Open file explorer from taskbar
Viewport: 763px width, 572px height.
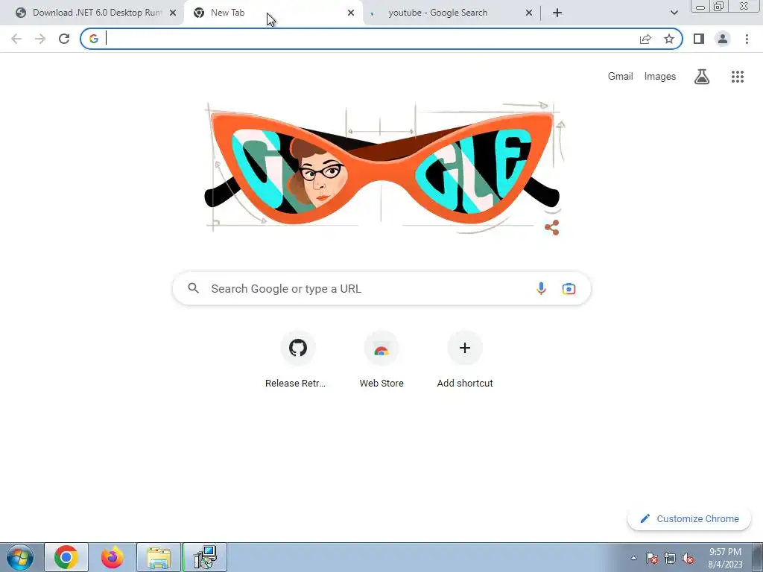coord(159,557)
